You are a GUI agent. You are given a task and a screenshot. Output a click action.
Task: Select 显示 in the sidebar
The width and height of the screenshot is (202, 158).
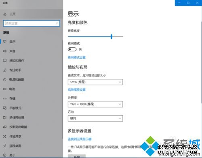tap(32, 42)
